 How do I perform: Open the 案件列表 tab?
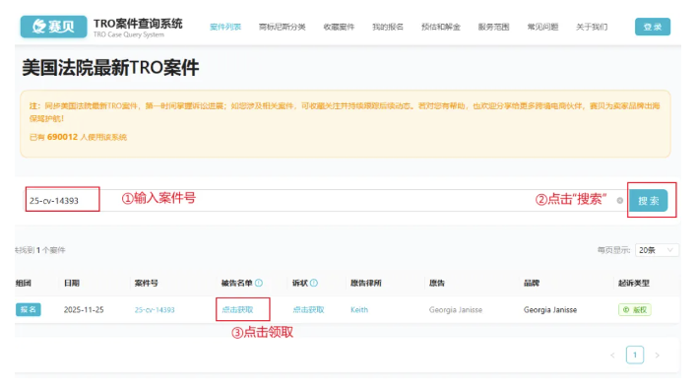[x=225, y=27]
